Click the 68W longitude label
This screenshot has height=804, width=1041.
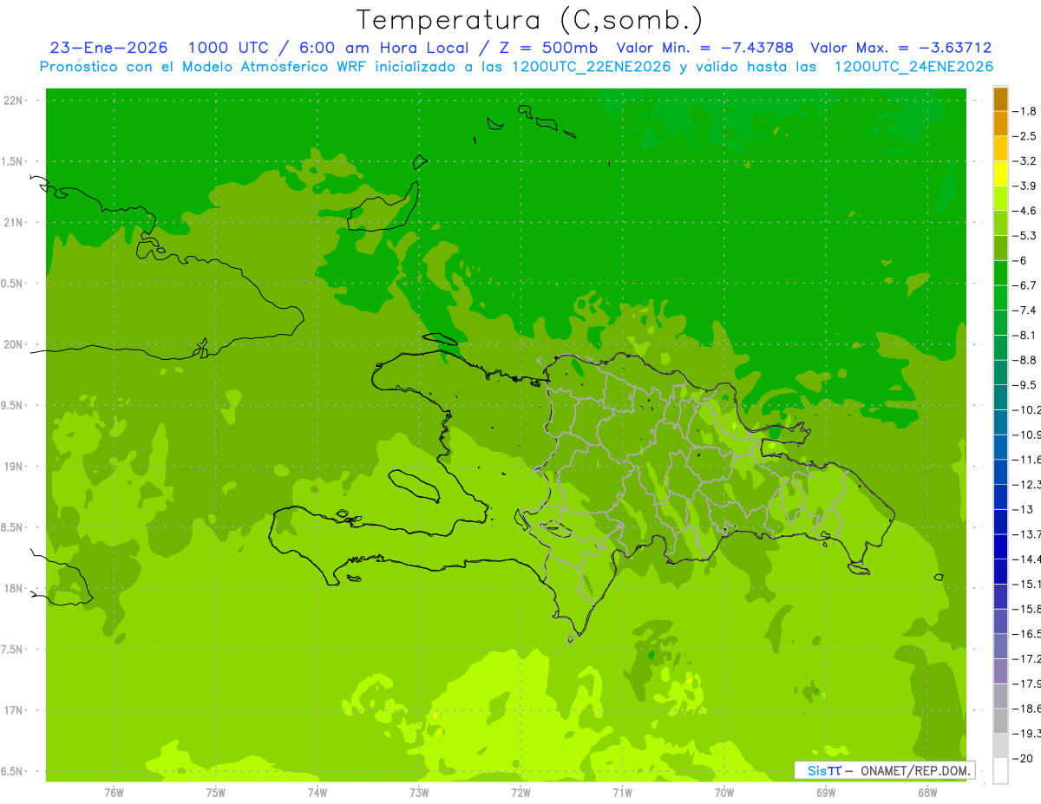tap(927, 793)
